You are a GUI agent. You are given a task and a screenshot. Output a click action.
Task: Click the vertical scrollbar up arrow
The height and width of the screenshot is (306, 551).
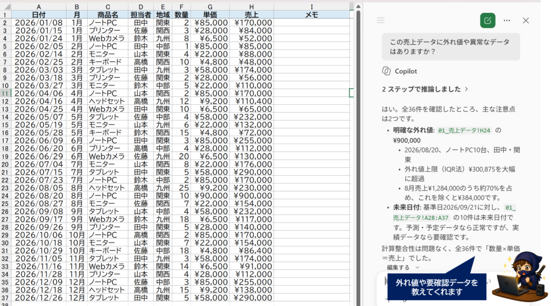(358, 6)
